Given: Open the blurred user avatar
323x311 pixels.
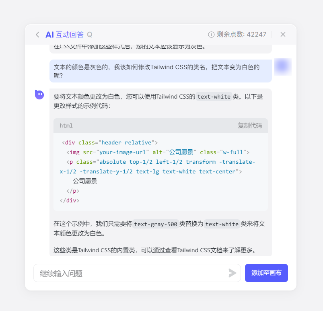Looking at the screenshot, I should point(283,67).
